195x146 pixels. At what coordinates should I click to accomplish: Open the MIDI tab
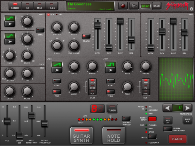tap(39, 6)
